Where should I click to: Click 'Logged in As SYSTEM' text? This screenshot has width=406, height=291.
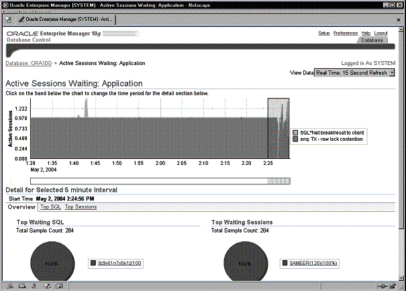[368, 64]
